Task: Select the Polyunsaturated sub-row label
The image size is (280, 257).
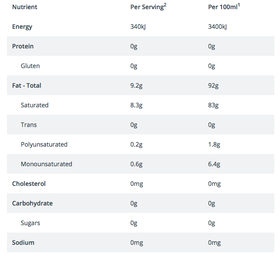Action: [x=44, y=144]
